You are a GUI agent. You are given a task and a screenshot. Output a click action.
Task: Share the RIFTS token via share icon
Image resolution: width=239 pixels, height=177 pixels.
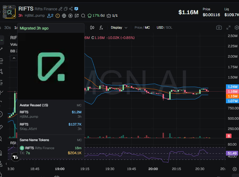click(x=71, y=9)
